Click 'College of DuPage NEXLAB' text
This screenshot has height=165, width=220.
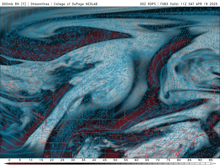pos(75,4)
